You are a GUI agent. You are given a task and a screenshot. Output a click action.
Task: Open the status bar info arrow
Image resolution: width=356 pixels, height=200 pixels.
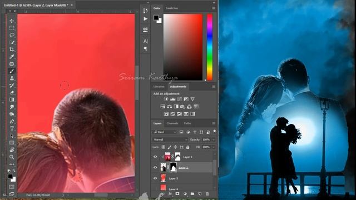(x=63, y=195)
